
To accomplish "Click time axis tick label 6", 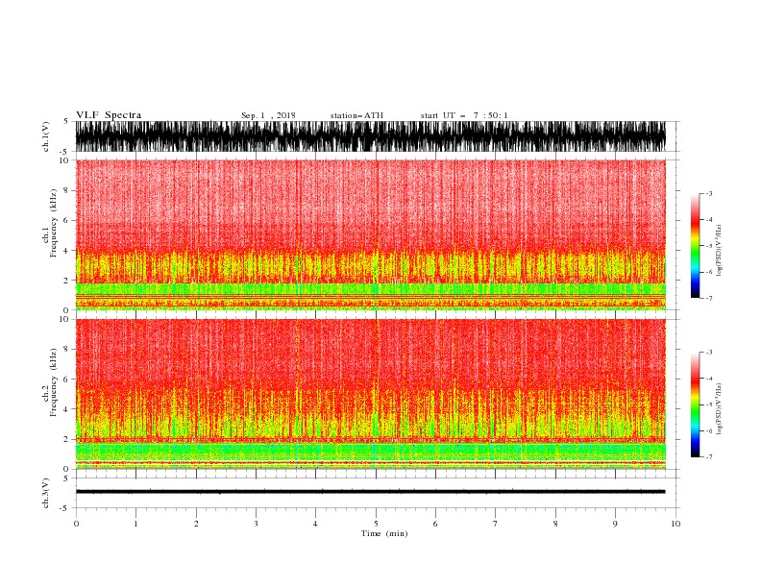I will 435,524.
